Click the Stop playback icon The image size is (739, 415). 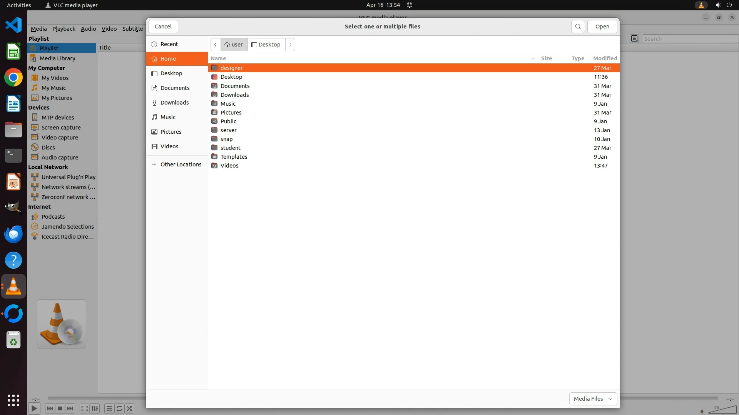coord(60,408)
